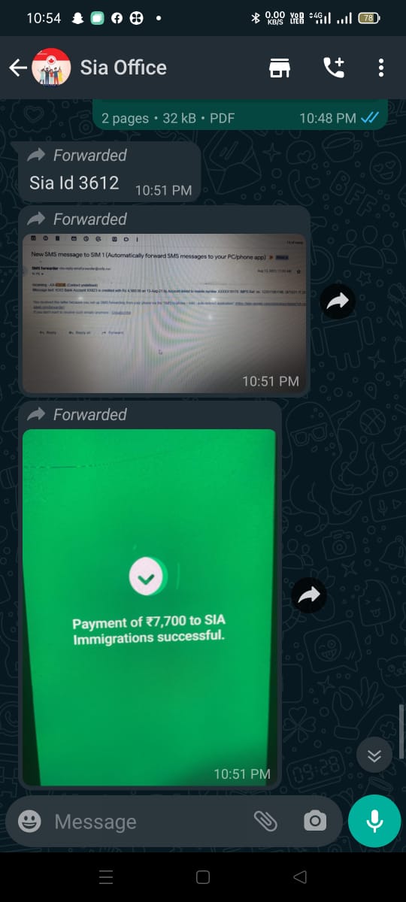Viewport: 406px width, 902px height.
Task: Tap the paperclip attachment icon
Action: (x=265, y=822)
